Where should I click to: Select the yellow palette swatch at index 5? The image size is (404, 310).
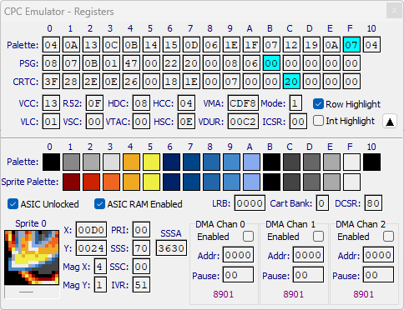[x=151, y=162]
